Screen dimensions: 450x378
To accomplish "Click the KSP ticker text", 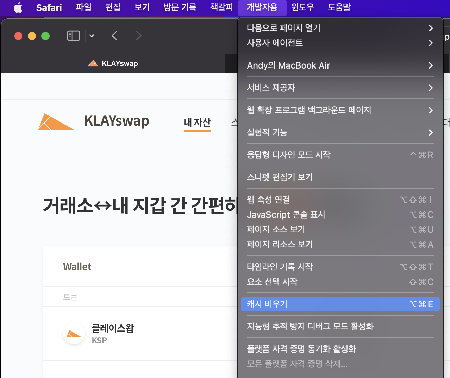I will [99, 340].
